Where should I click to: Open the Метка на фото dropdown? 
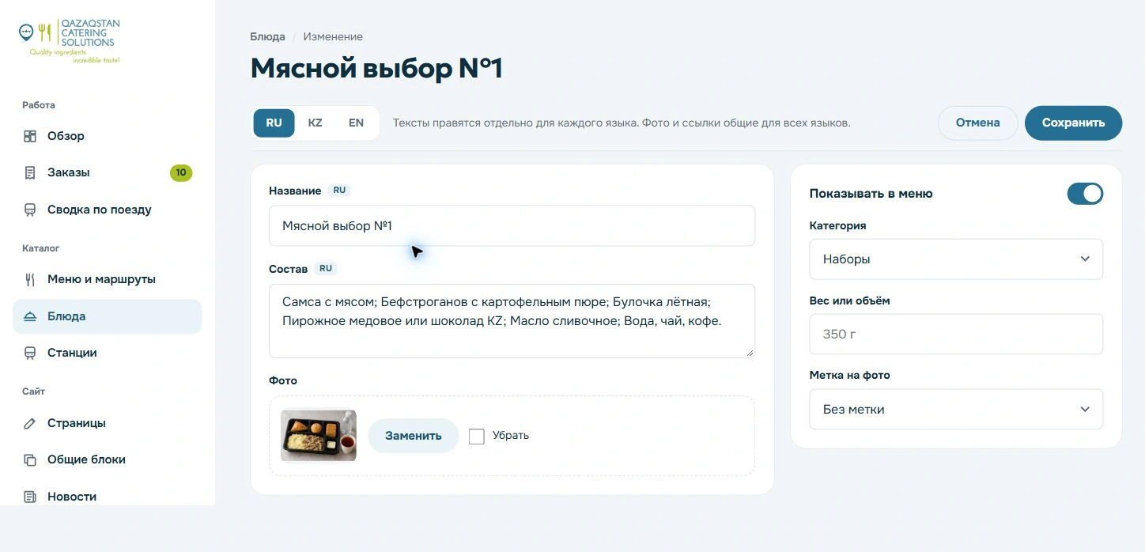(x=956, y=410)
